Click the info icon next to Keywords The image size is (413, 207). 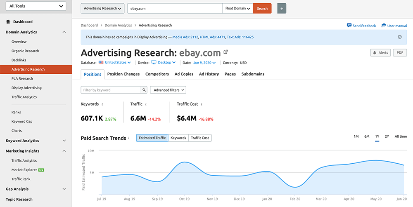102,104
